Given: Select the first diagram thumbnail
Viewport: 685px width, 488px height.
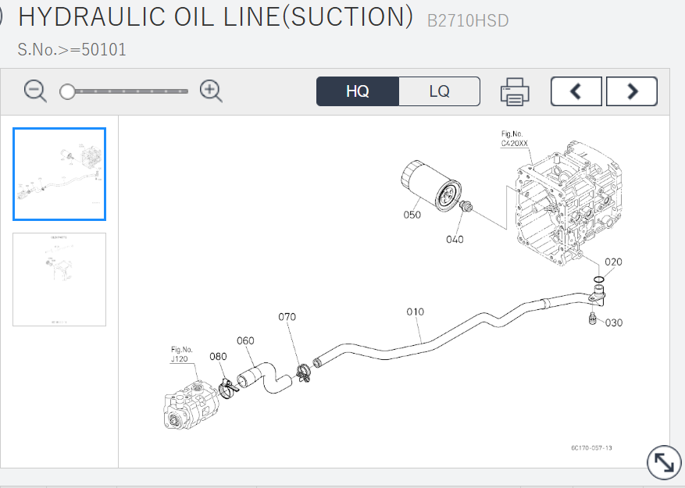Looking at the screenshot, I should click(x=59, y=174).
